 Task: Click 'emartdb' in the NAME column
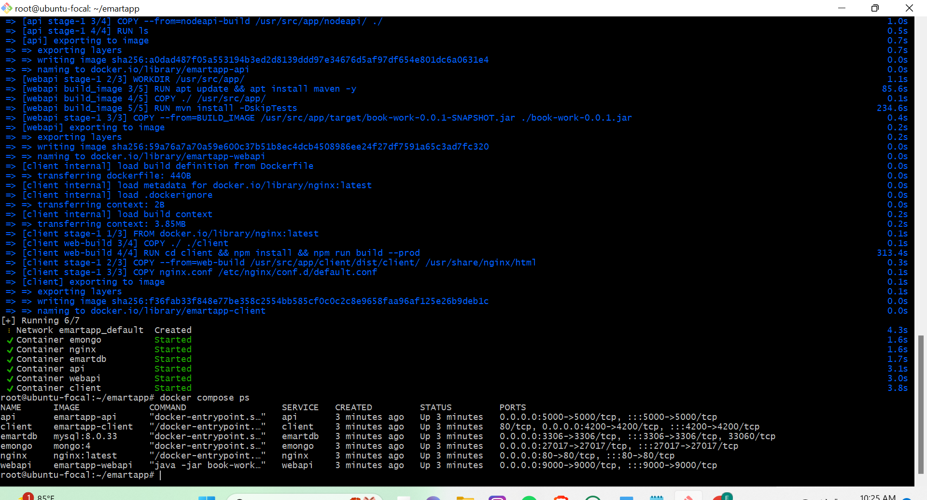pos(19,436)
